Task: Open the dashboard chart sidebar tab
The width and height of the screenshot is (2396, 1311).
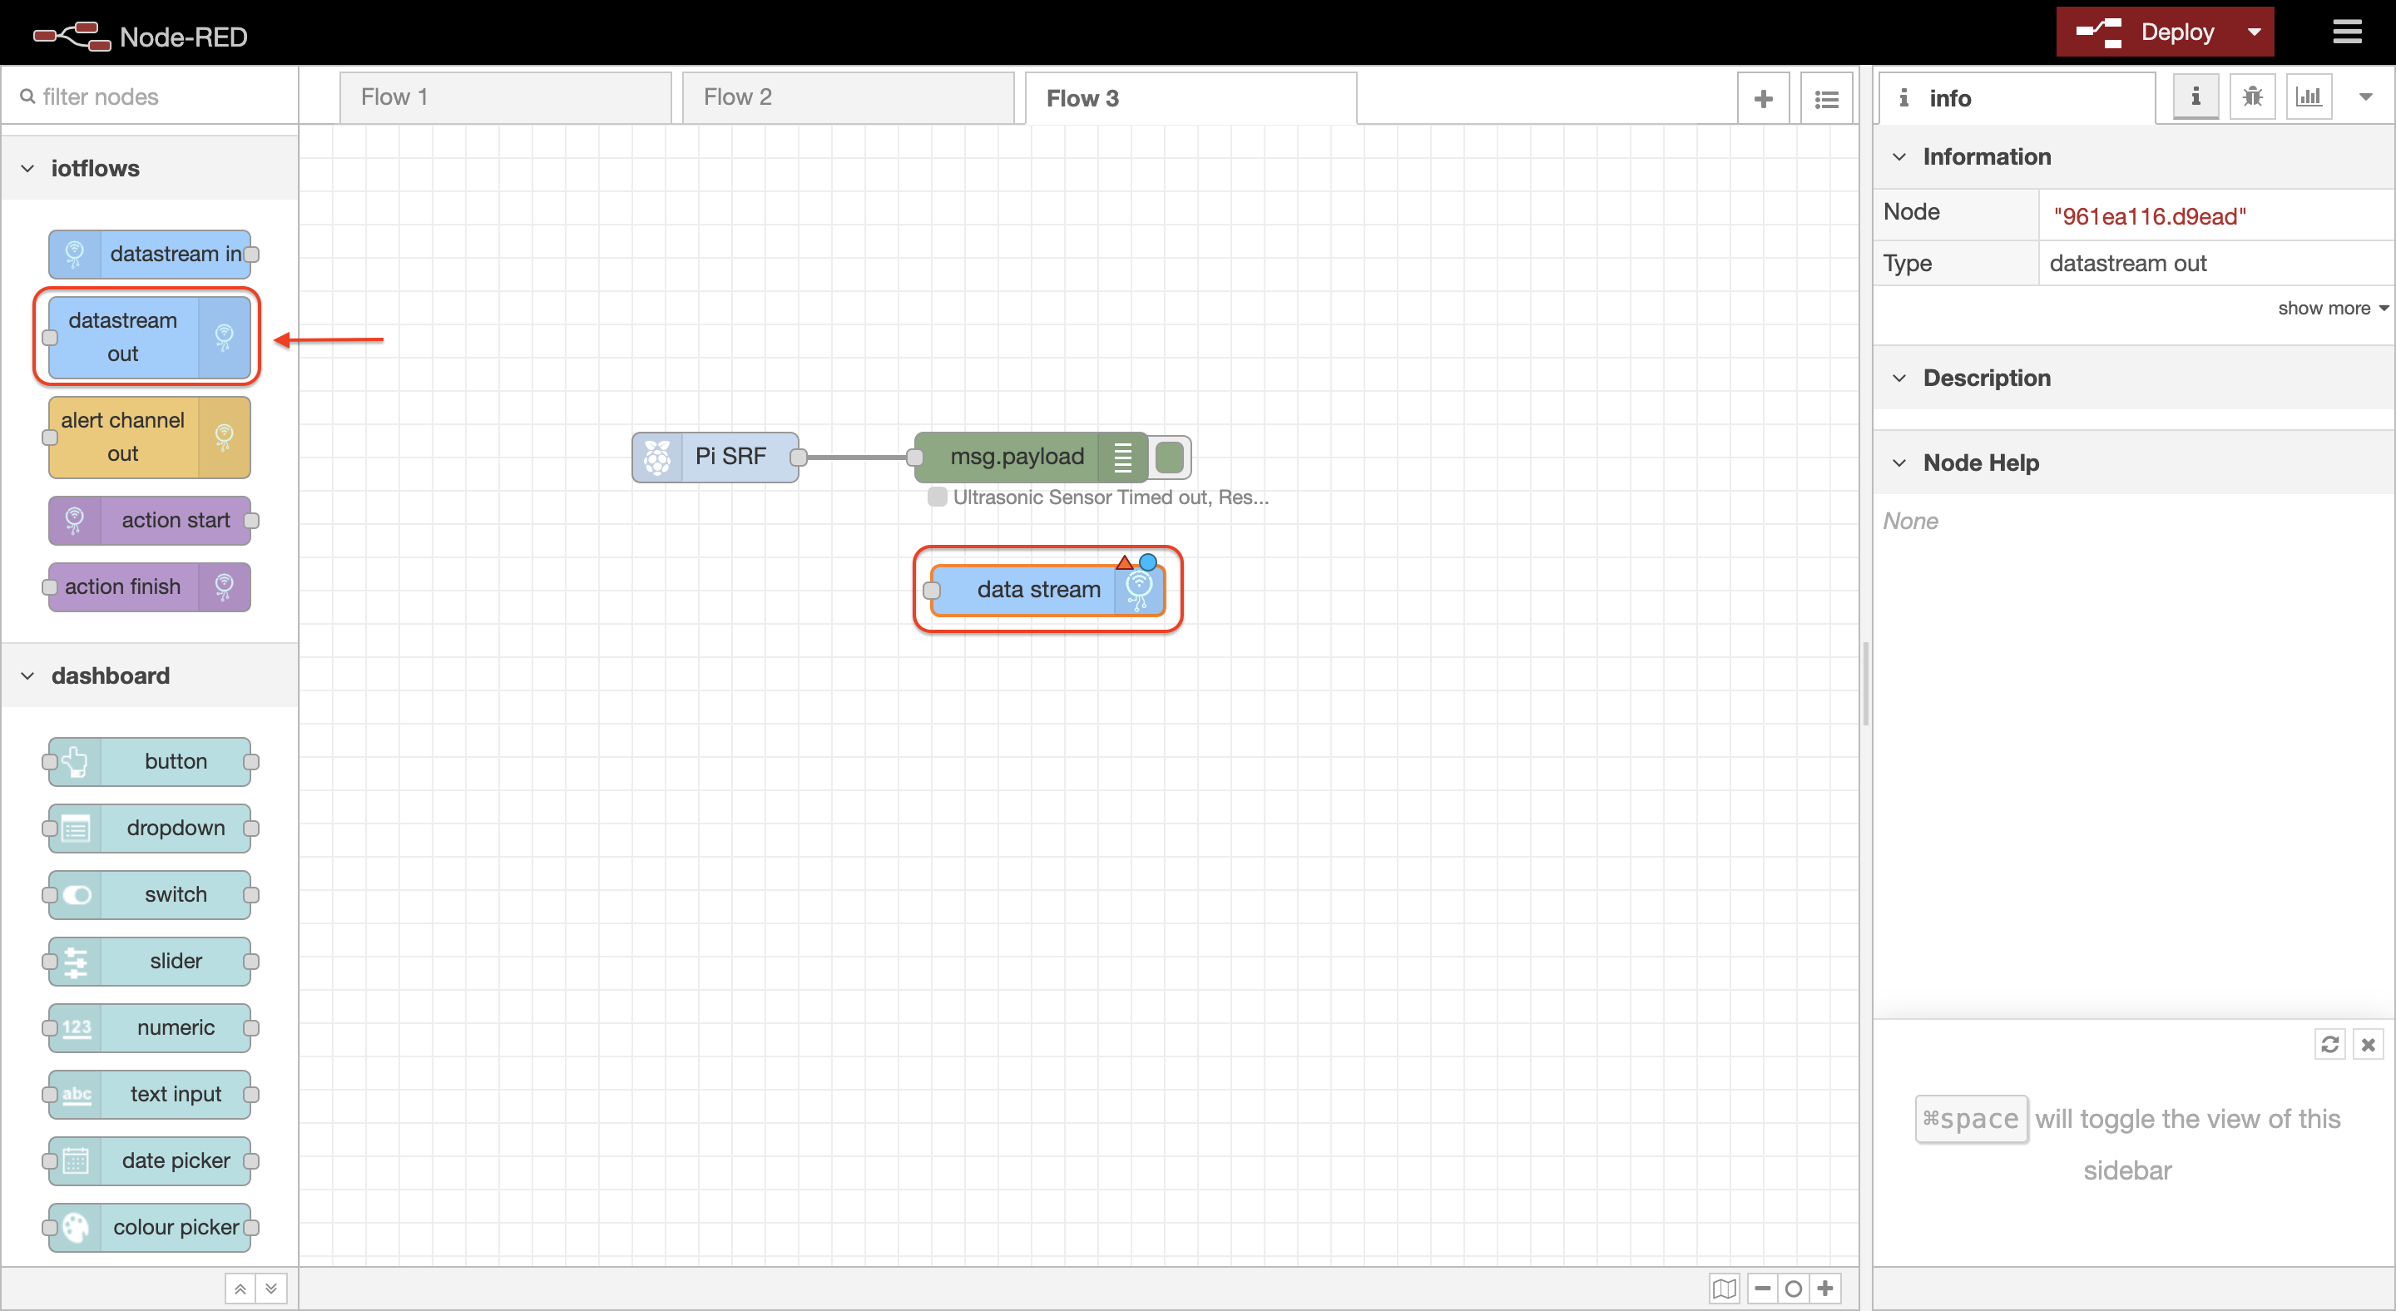Action: (x=2309, y=96)
